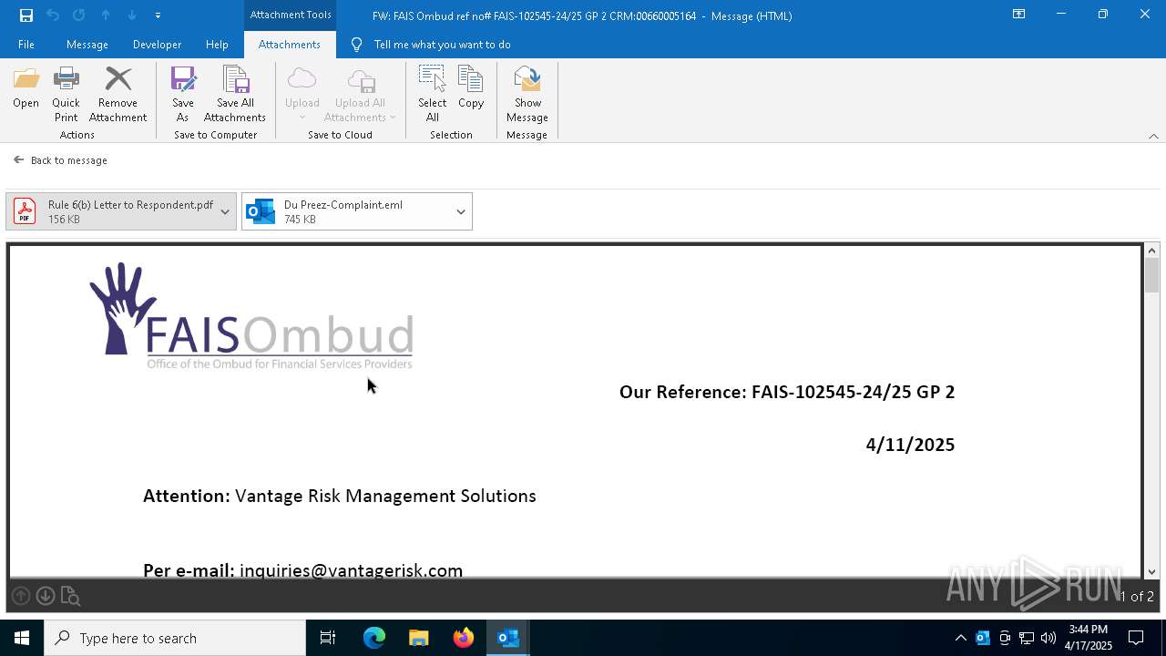The height and width of the screenshot is (656, 1166).
Task: Open Task View on taskbar
Action: pos(328,638)
